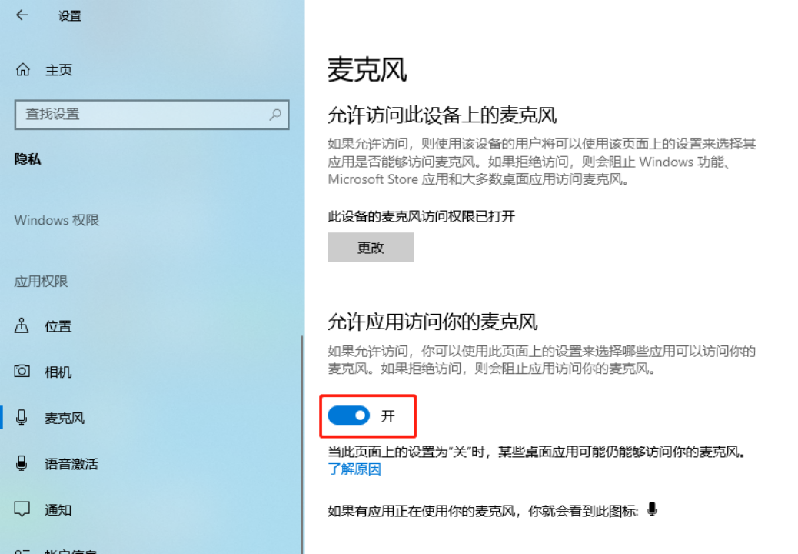Click the sidebar vertical scrollbar
Screen dimensions: 798x554
tap(302, 445)
